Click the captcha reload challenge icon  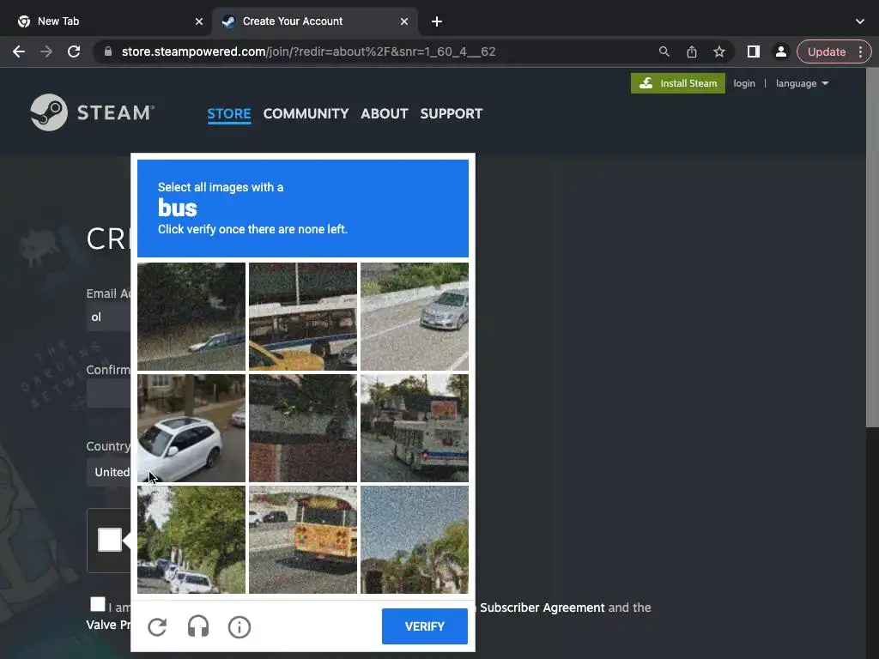point(158,626)
